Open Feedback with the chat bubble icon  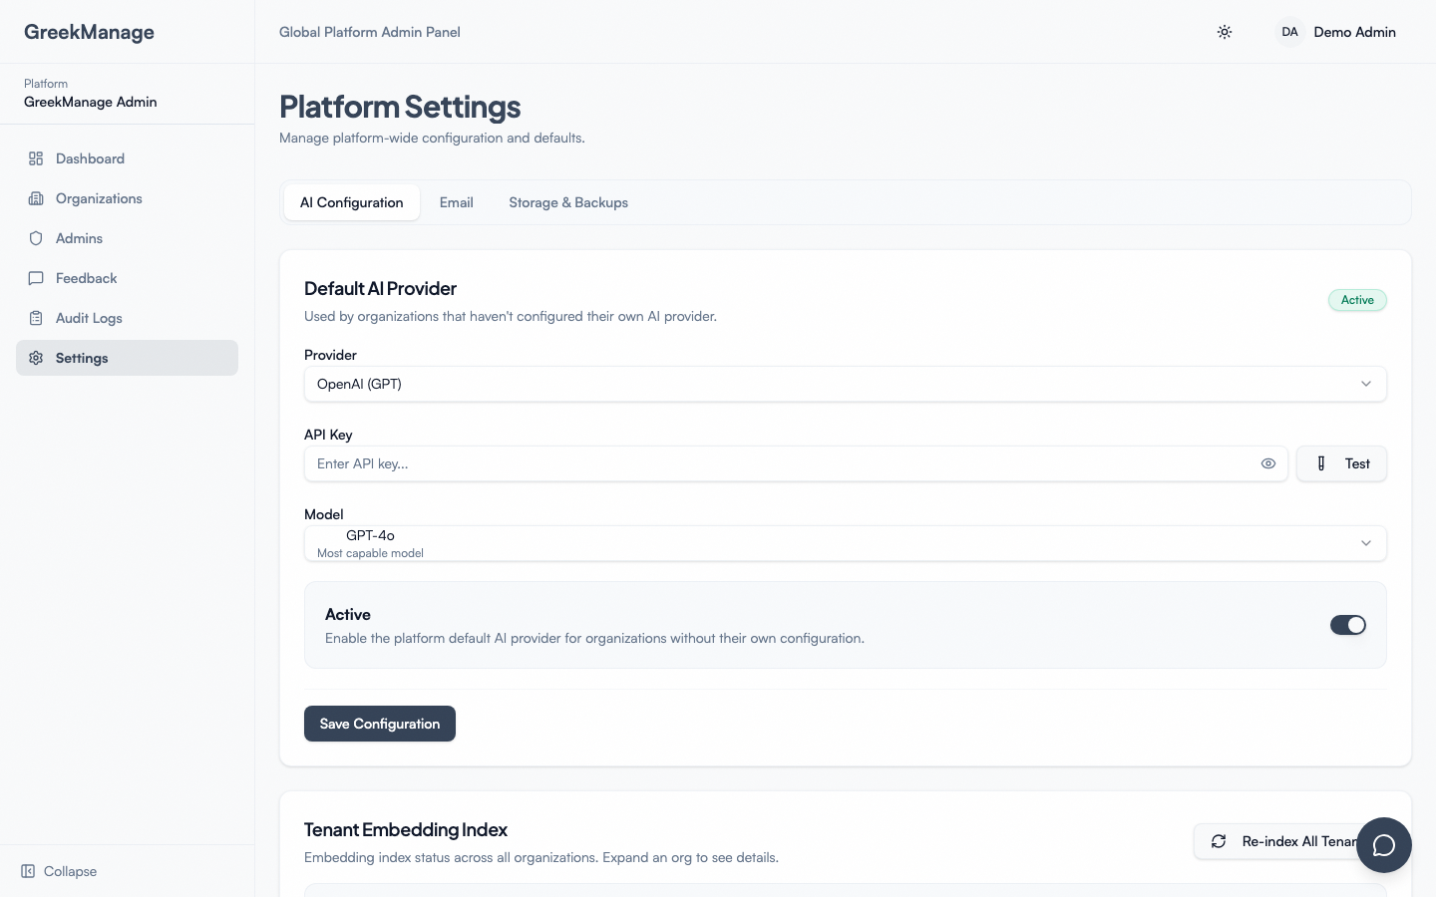36,278
